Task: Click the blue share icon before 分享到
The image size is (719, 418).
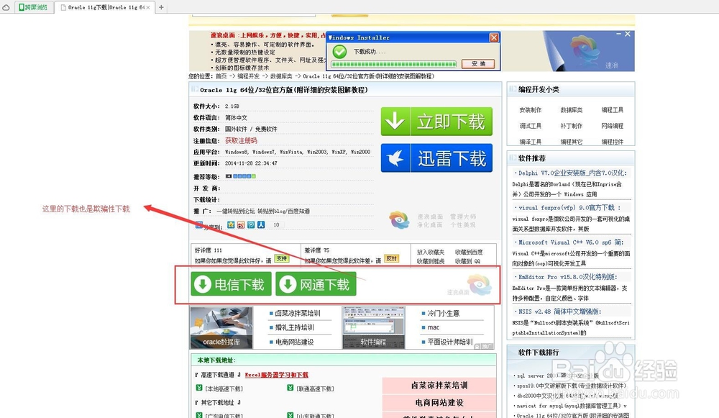Action: click(199, 225)
